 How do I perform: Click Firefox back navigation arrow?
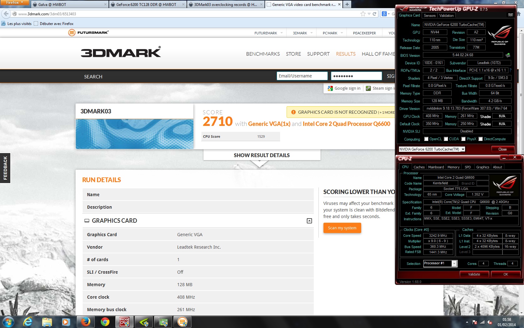(x=6, y=14)
